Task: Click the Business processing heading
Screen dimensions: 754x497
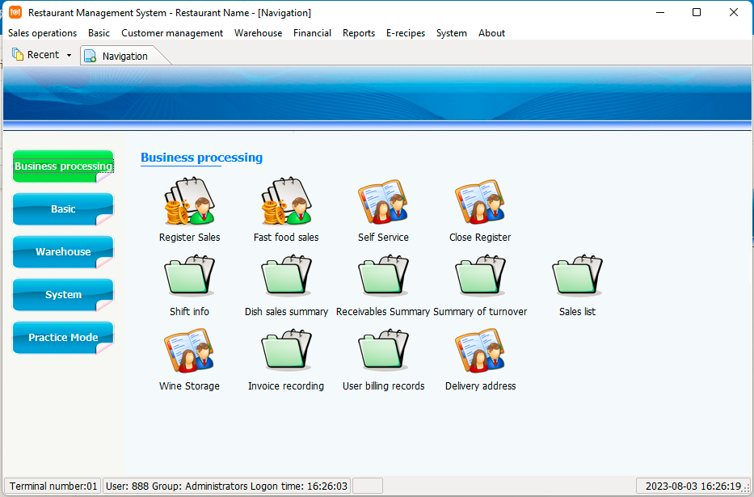Action: click(201, 158)
